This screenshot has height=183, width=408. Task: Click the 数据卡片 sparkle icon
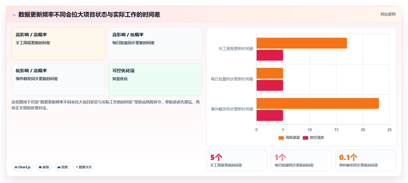pos(77,167)
